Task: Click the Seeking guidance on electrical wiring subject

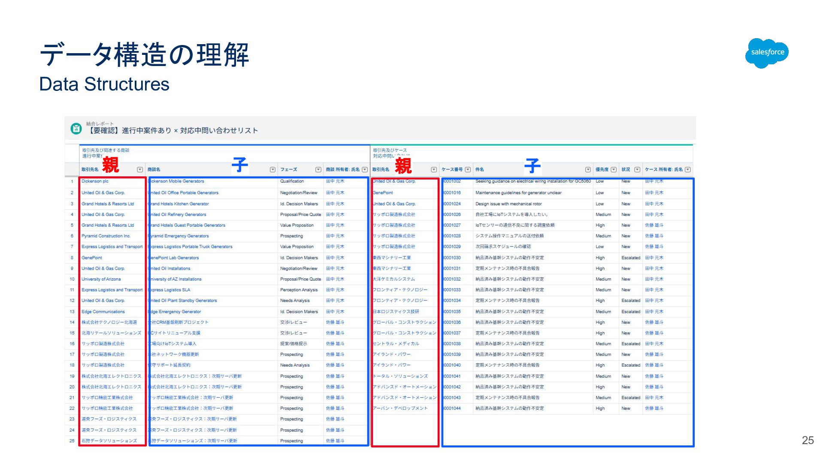Action: coord(533,181)
